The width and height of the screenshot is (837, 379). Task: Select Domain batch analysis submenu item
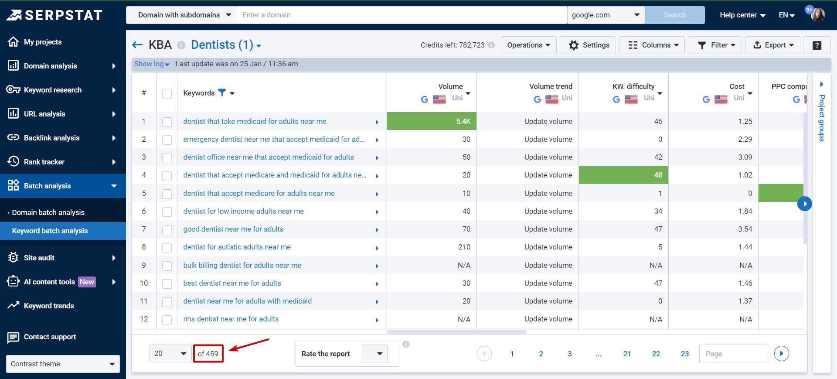[48, 212]
